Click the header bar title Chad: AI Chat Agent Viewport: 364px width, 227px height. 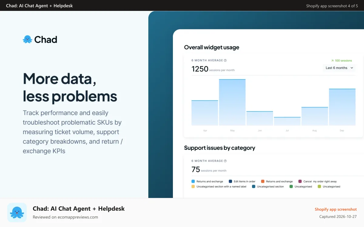39,6
